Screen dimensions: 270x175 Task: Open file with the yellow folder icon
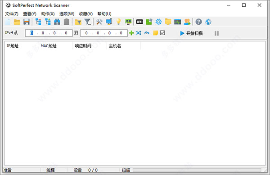pos(17,22)
